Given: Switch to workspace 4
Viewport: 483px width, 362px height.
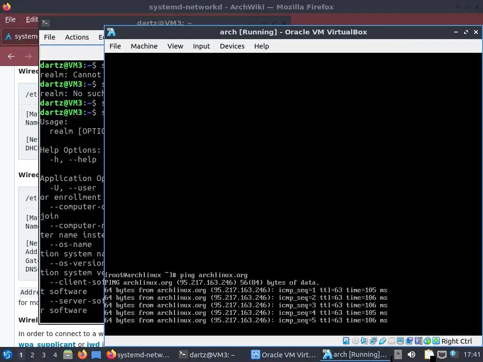Looking at the screenshot, I should 55,355.
